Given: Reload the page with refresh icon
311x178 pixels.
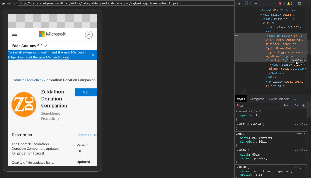Looking at the screenshot, I should click(x=15, y=3).
